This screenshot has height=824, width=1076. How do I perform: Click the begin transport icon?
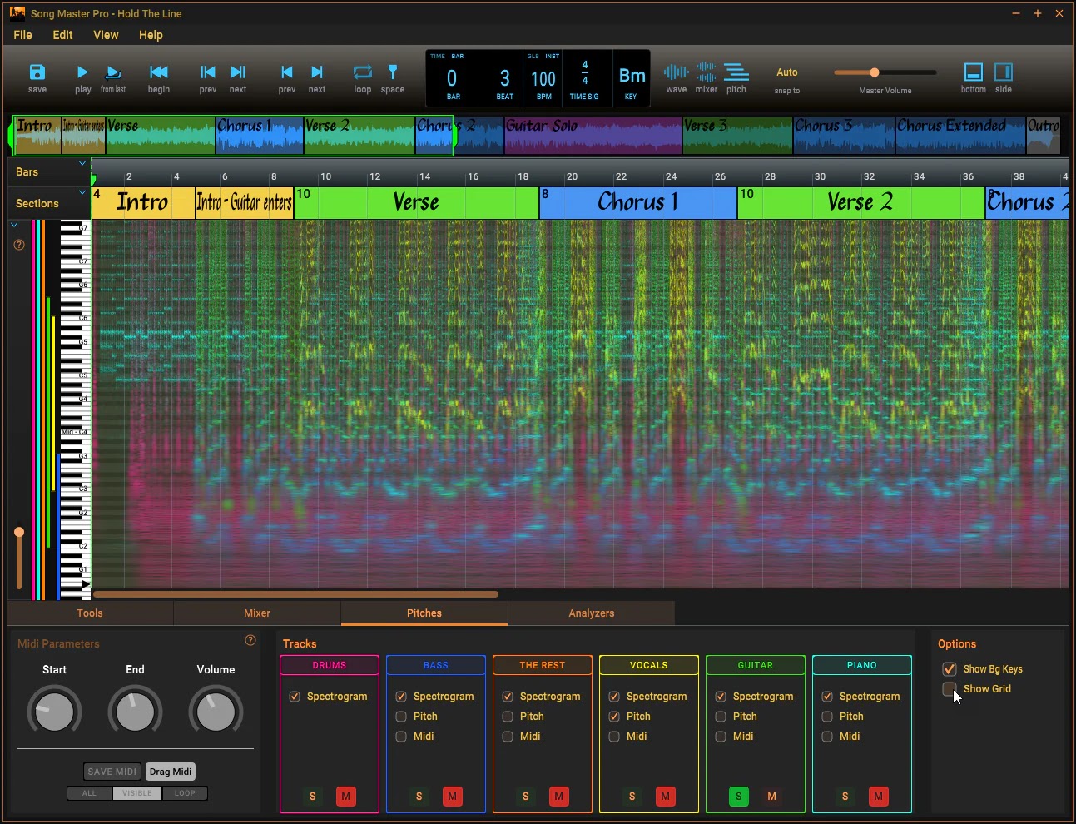(x=158, y=77)
